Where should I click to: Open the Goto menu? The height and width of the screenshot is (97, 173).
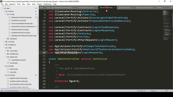click(28, 4)
